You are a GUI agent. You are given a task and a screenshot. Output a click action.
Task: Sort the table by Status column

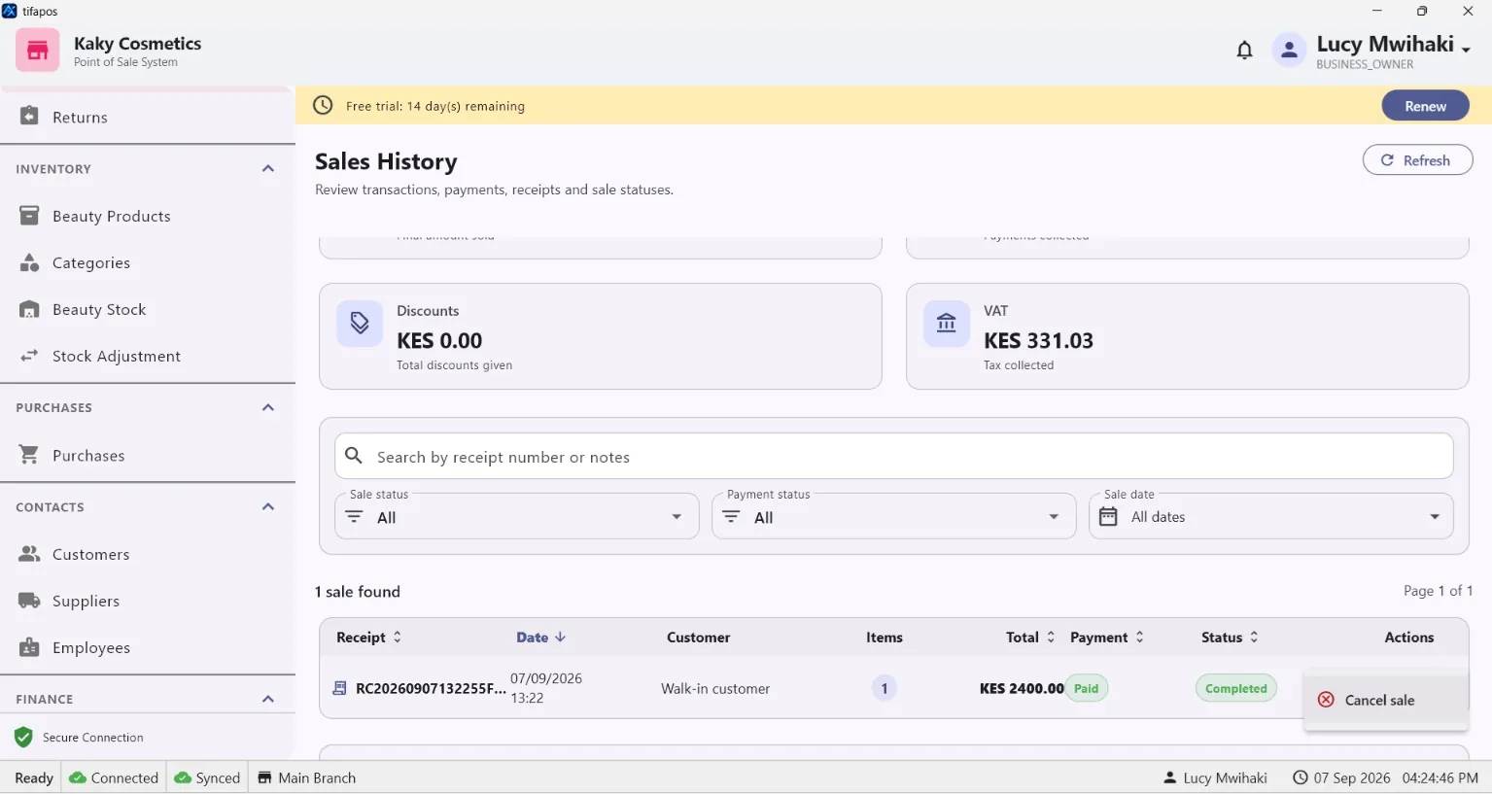click(1231, 638)
